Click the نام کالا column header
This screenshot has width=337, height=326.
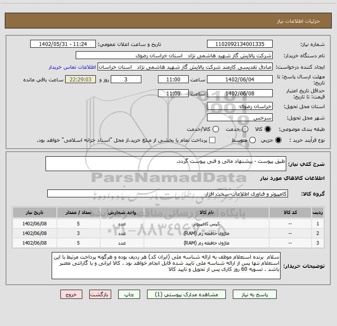[206, 212]
